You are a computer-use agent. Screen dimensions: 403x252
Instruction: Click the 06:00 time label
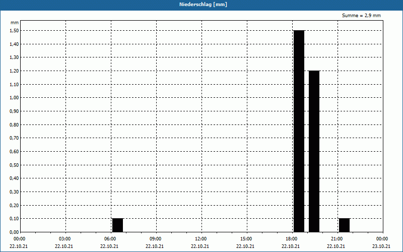110,239
